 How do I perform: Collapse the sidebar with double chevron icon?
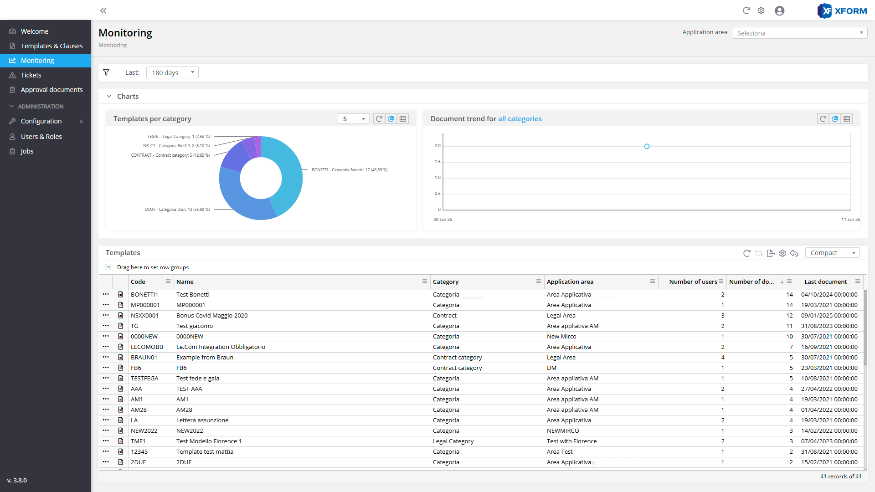[x=103, y=10]
